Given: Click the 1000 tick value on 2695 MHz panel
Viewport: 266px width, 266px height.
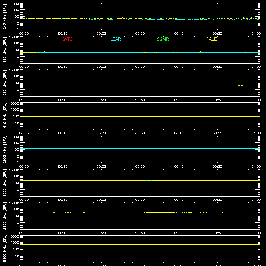Looking at the screenshot, I should pyautogui.click(x=15, y=143).
